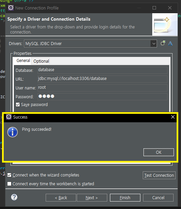Click the Next button
The image size is (181, 209).
[92, 198]
